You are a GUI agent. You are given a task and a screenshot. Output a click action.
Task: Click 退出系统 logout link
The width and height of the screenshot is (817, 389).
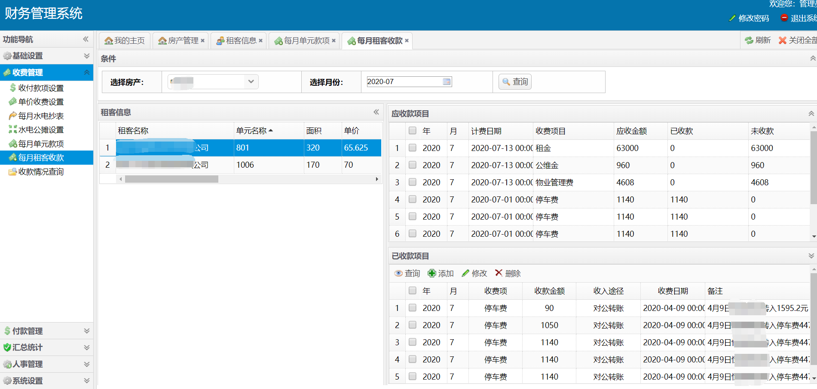799,18
